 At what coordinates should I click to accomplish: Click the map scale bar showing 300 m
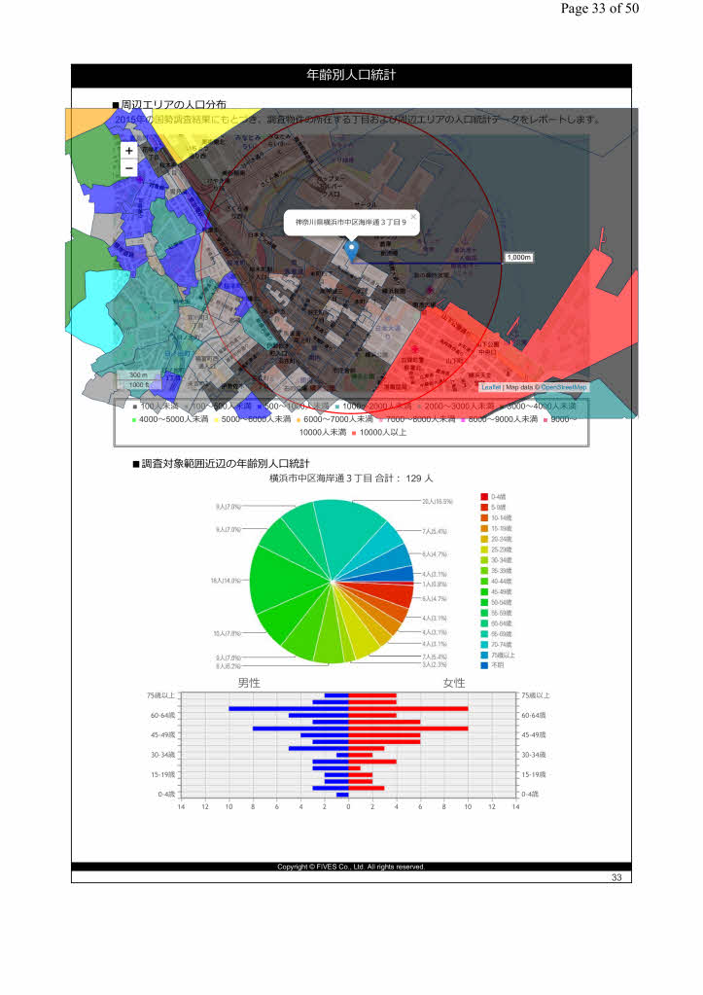[x=139, y=374]
